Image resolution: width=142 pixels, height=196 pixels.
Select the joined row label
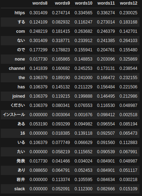tap(19, 96)
